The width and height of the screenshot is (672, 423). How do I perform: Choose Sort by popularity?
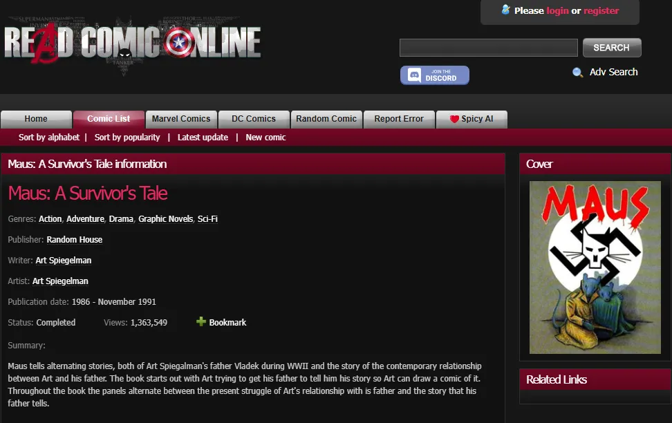(x=127, y=138)
